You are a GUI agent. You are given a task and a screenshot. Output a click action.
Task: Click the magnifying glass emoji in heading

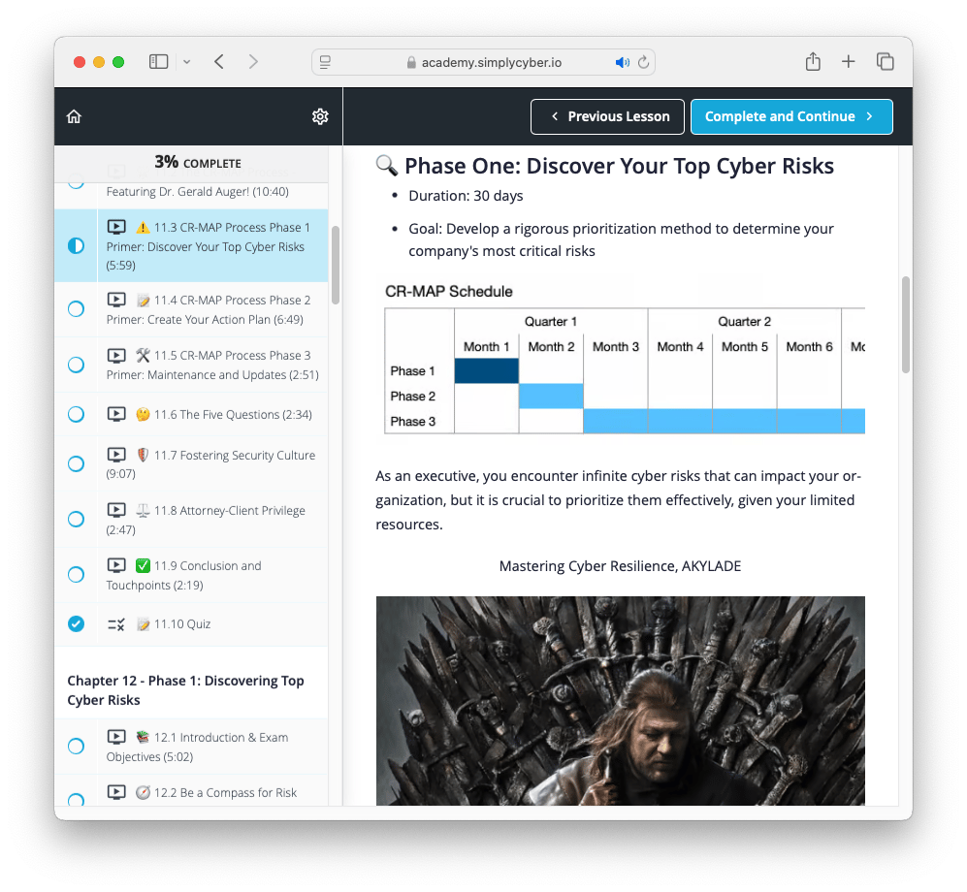[387, 166]
